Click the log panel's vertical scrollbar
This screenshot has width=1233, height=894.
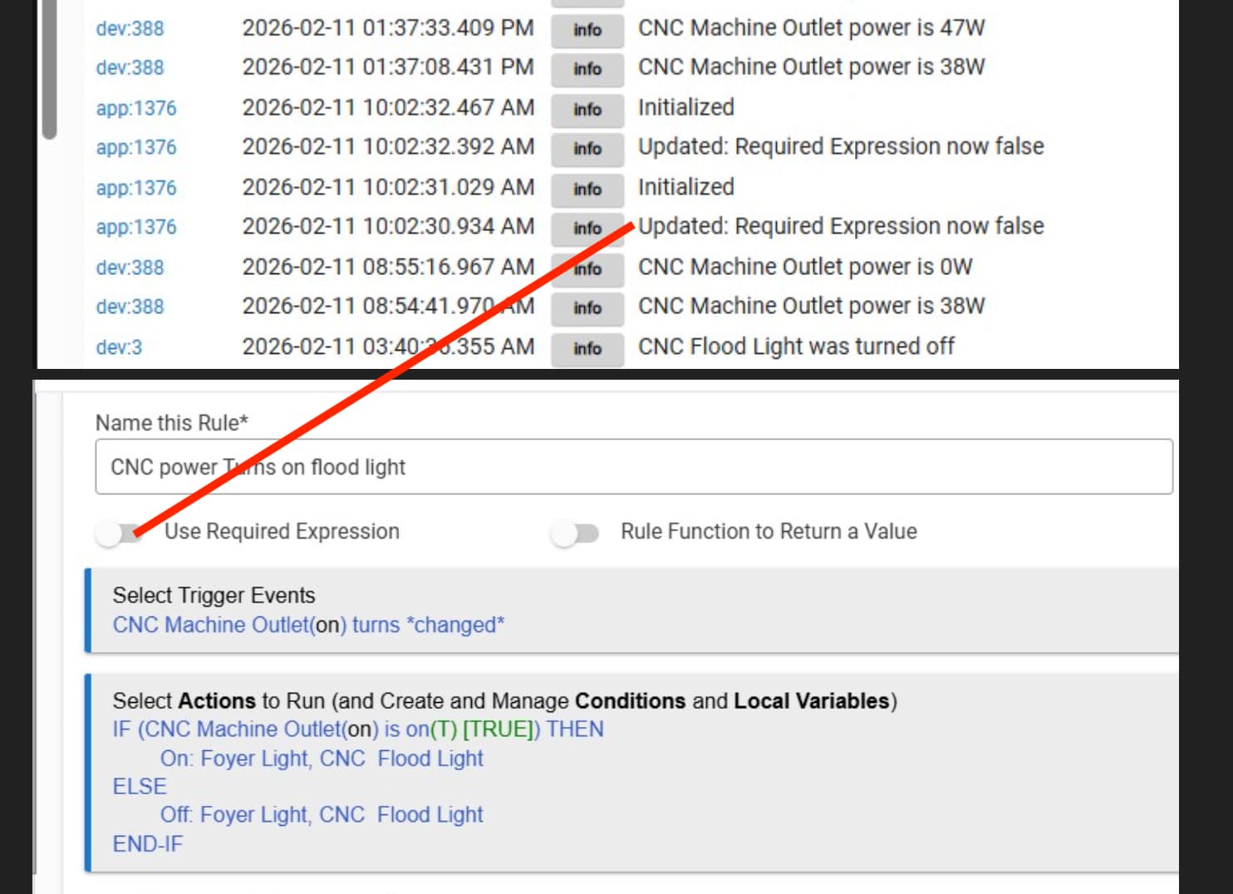coord(50,66)
